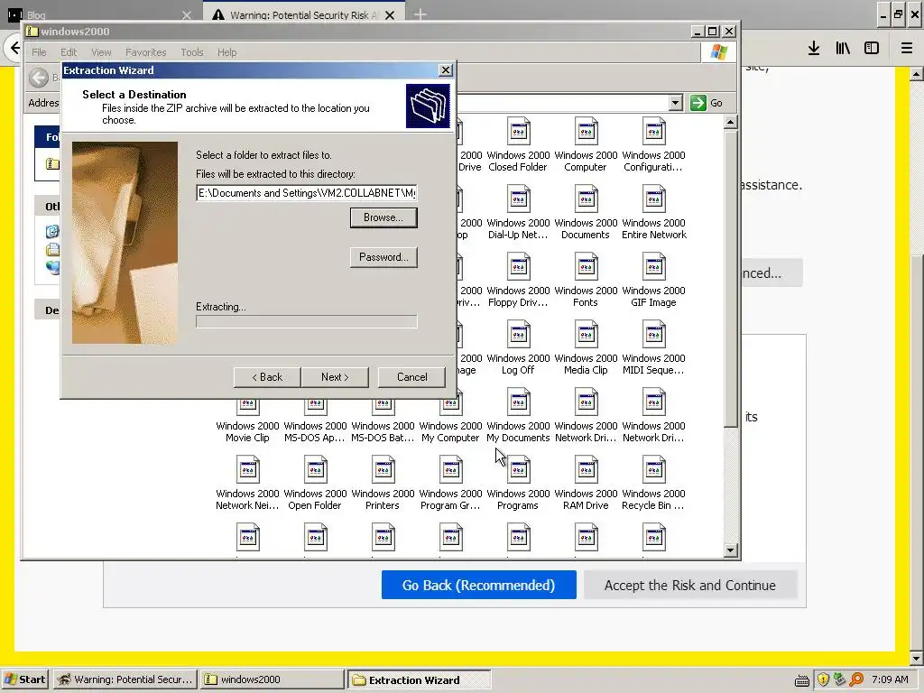Select the Windows 2000 GIF Image file icon

653,267
